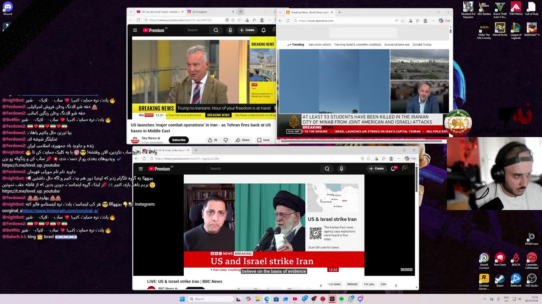
Task: Open 'Donald Trump' trending link
Action: click(422, 44)
